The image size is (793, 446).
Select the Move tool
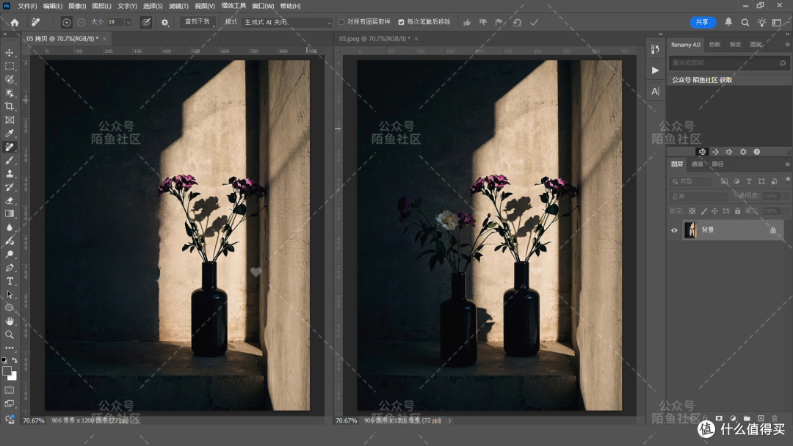(9, 53)
